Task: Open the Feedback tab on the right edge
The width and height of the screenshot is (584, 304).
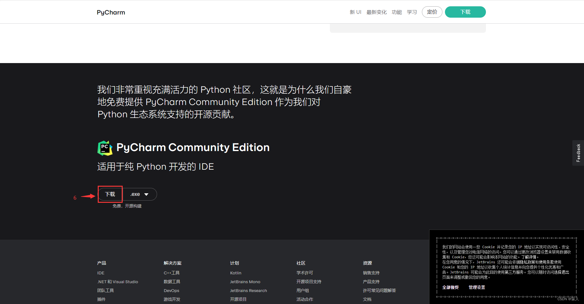Action: (x=578, y=153)
